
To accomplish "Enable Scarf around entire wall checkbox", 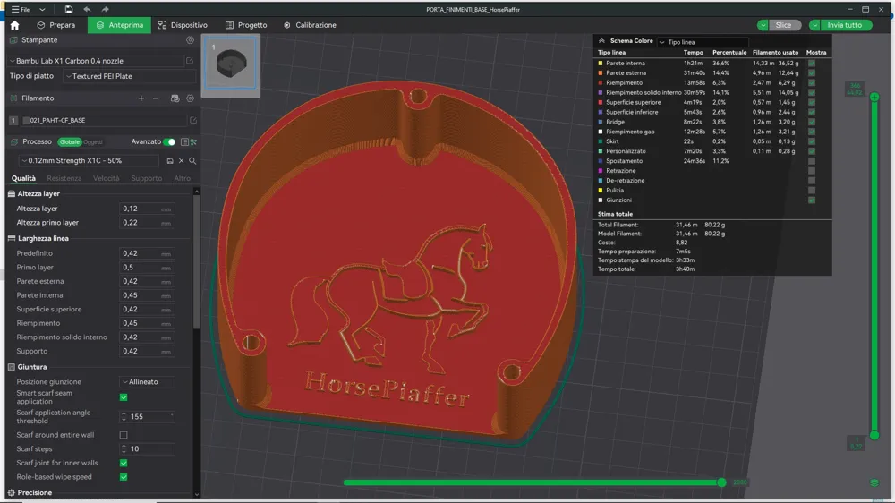I will pyautogui.click(x=124, y=435).
